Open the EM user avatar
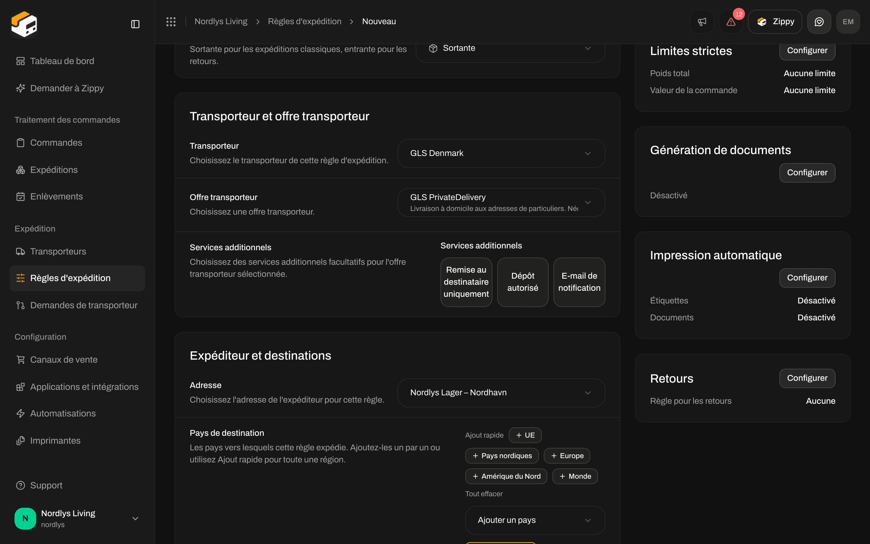 click(848, 21)
